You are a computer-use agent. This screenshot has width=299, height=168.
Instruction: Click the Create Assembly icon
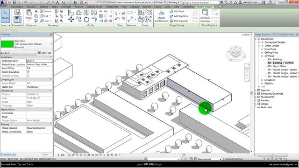tap(141, 13)
